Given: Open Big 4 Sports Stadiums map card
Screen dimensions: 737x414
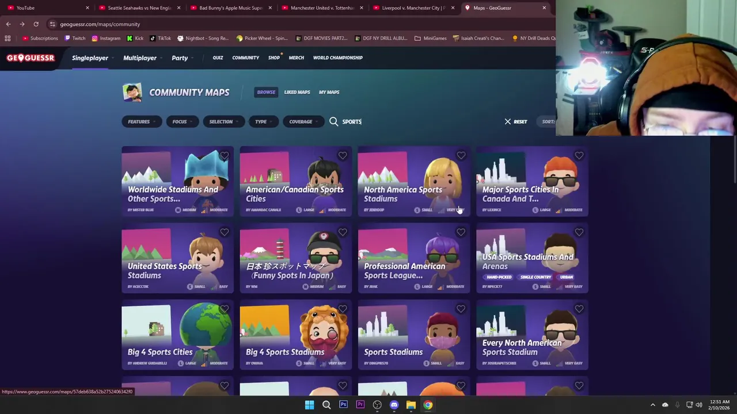Looking at the screenshot, I should click(295, 335).
